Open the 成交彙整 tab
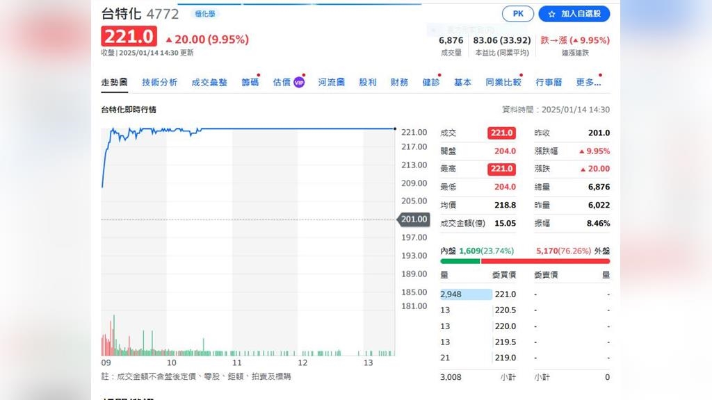 tap(209, 82)
